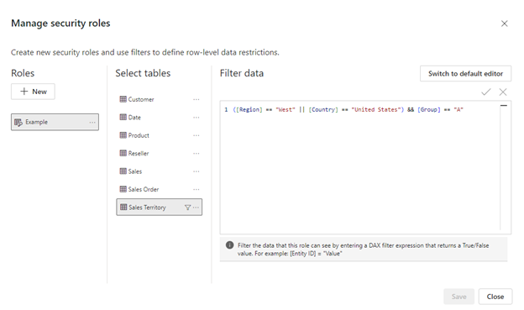The image size is (524, 310).
Task: Click the filter funnel icon on Sales Territory
Action: coord(188,208)
